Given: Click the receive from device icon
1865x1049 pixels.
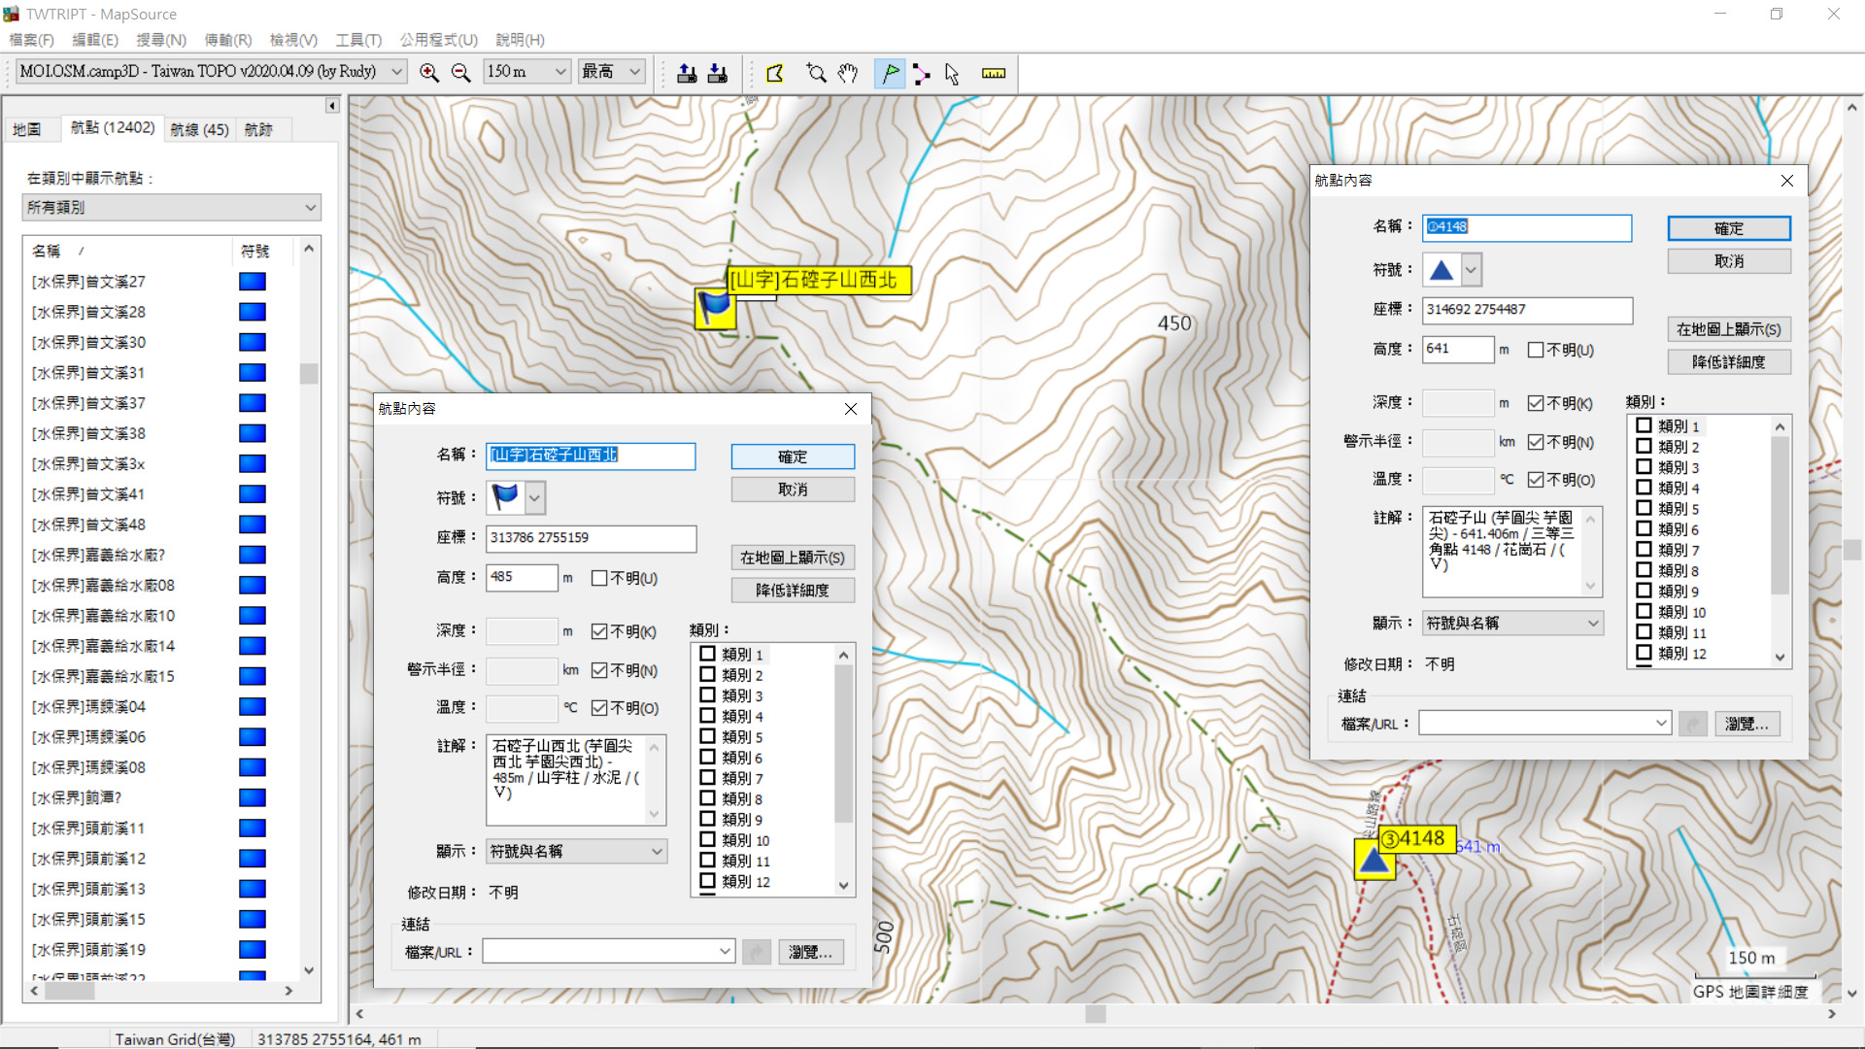Looking at the screenshot, I should coord(718,73).
